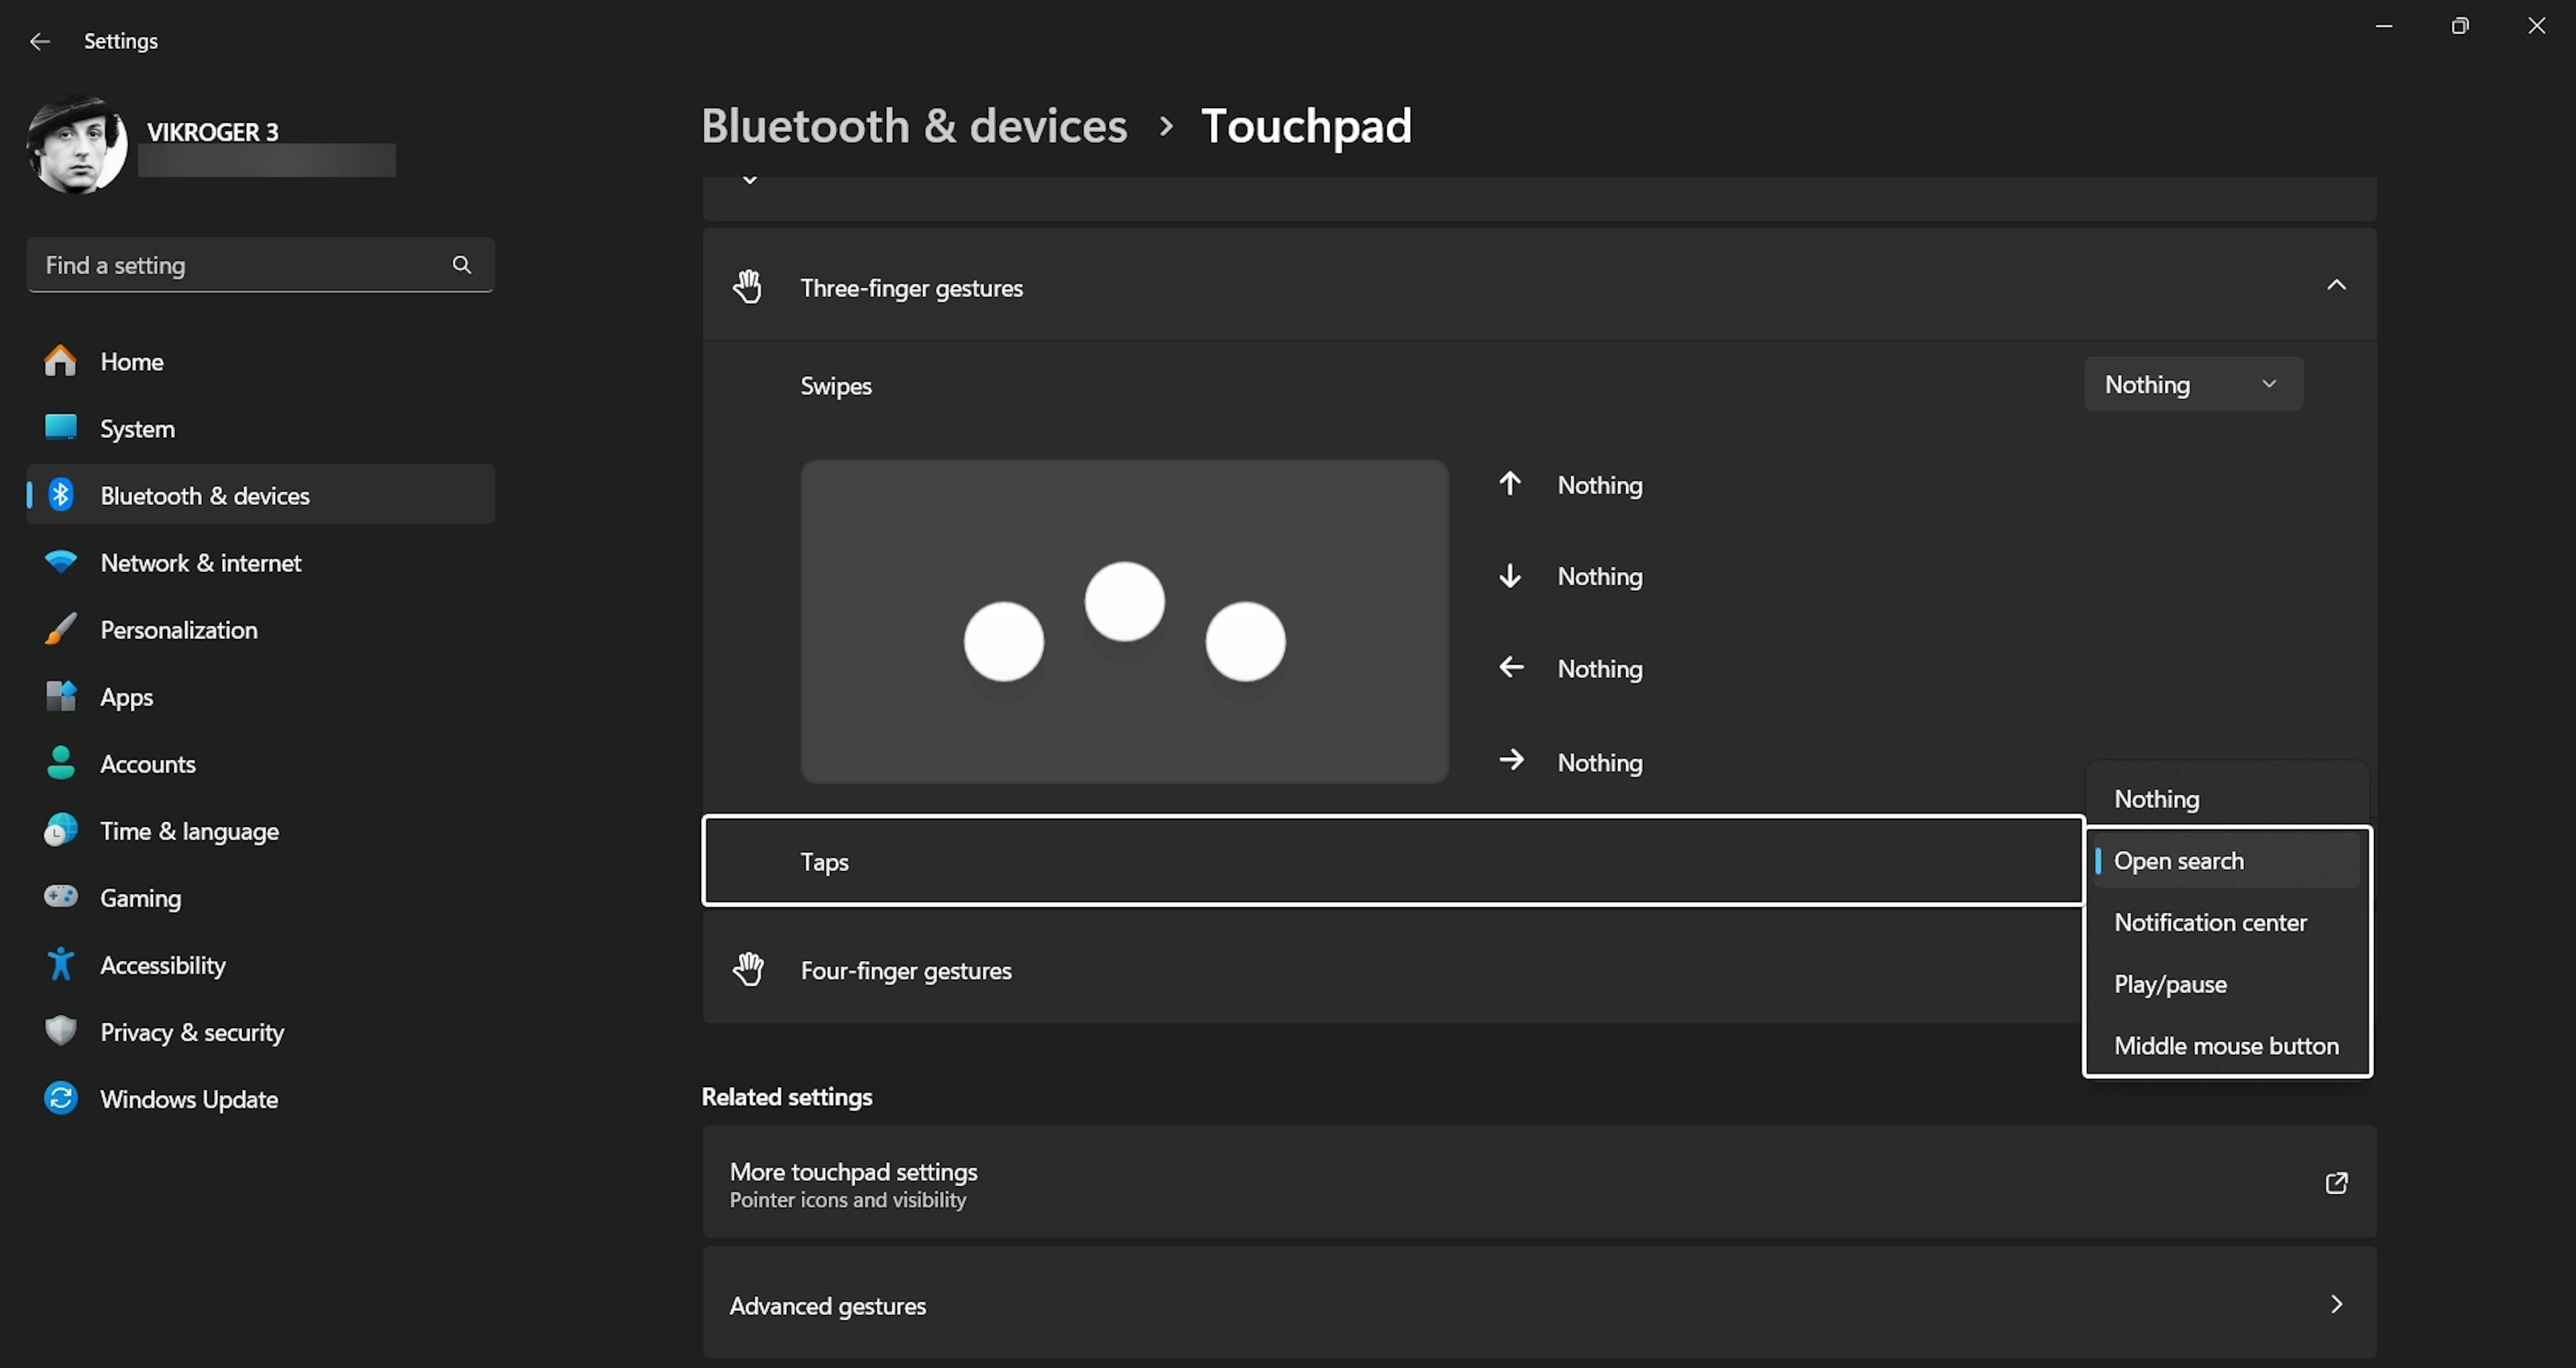Open the Swipes dropdown showing Nothing
2576x1368 pixels.
[2192, 384]
